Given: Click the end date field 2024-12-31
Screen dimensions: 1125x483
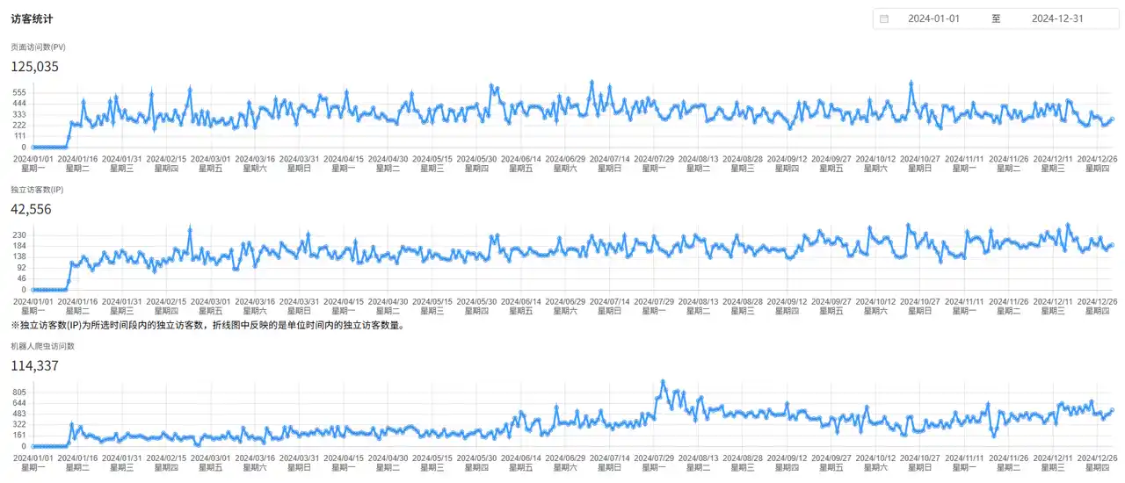Looking at the screenshot, I should point(1056,18).
